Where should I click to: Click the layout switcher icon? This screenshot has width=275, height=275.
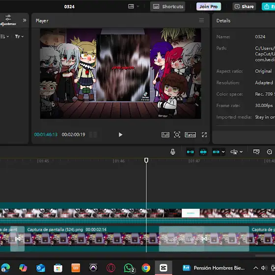[131, 6]
